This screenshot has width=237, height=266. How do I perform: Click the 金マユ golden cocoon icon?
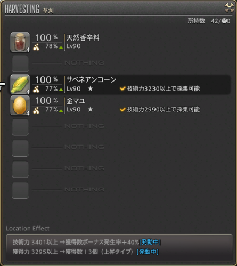[20, 106]
